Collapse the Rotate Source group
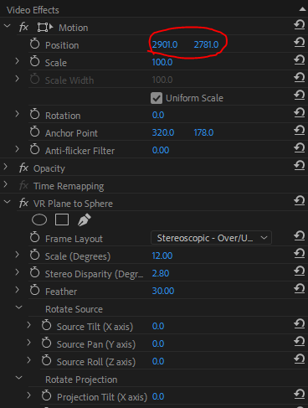The image size is (308, 408). click(x=19, y=307)
